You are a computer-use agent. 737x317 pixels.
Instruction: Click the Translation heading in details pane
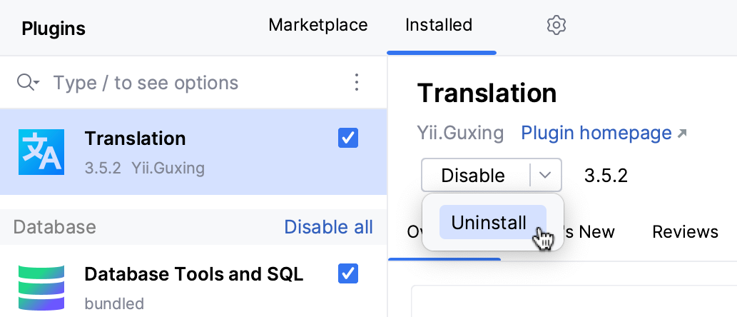(x=487, y=94)
